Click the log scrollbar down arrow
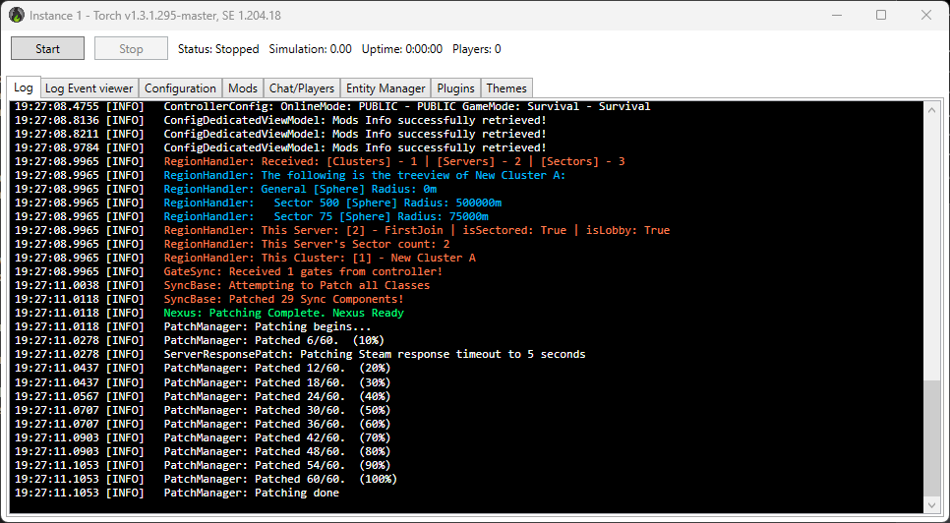 [933, 505]
